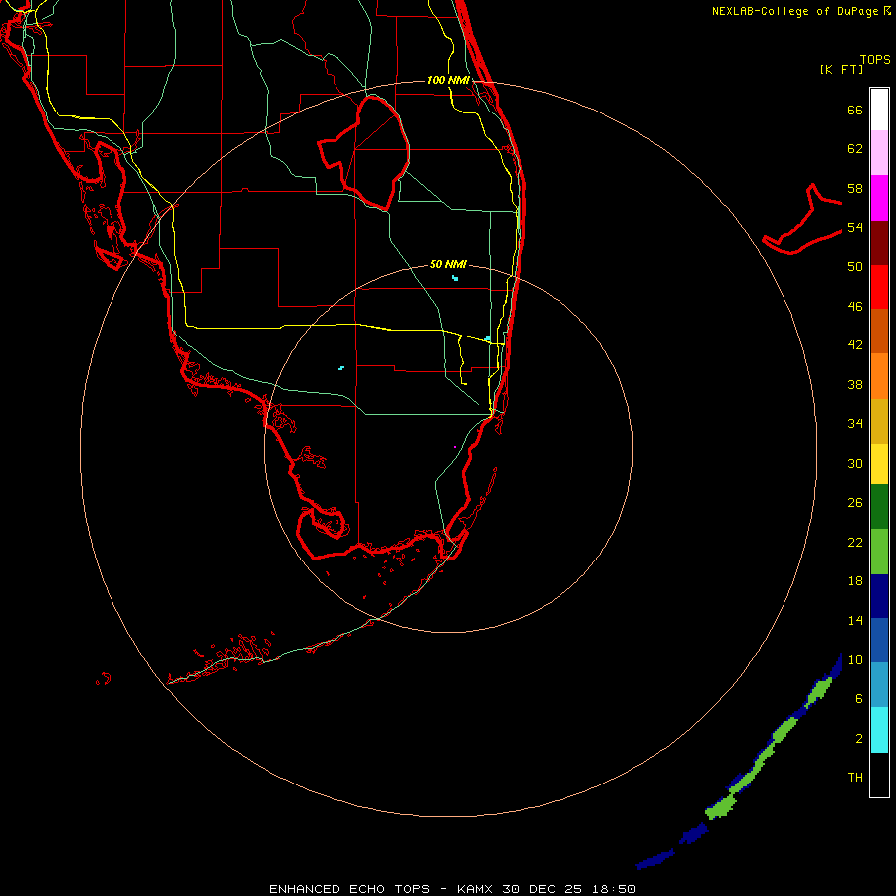The image size is (896, 896).
Task: Select the medium blue swatch near 10
Action: [x=879, y=640]
